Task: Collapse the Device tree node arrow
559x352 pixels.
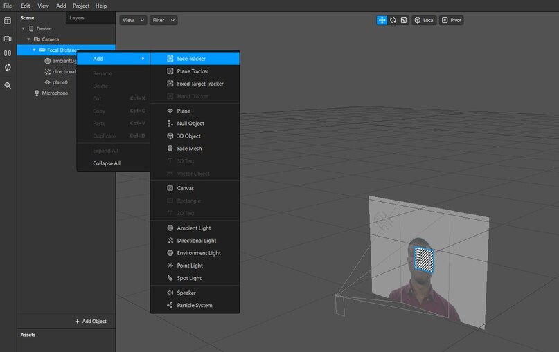Action: (23, 29)
